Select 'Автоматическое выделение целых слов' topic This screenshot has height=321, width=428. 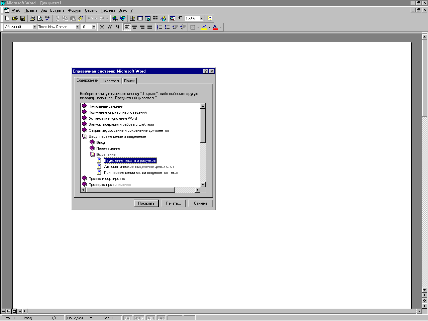[x=139, y=167]
